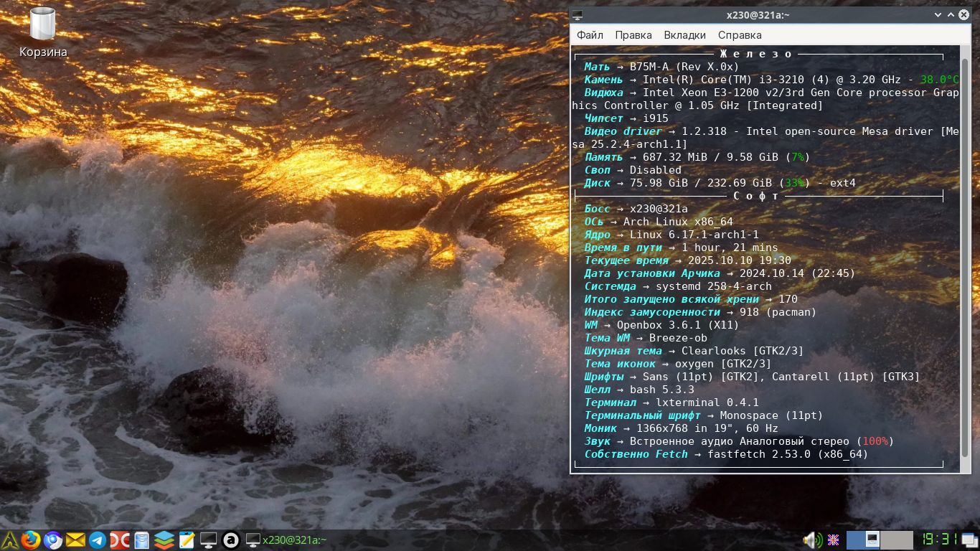The image size is (980, 551).
Task: Switch to the second gray workspace in pager
Action: coord(897,540)
